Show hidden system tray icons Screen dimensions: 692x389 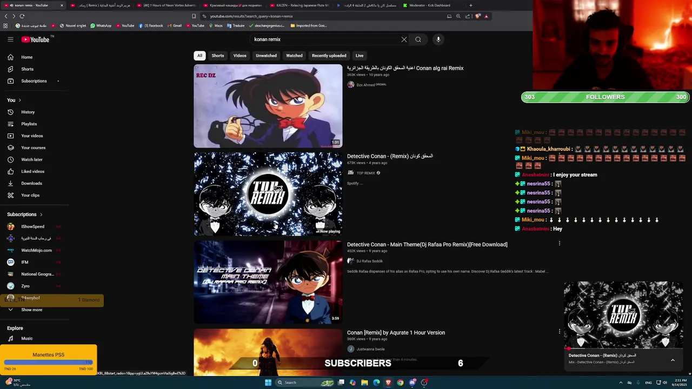[x=621, y=383]
